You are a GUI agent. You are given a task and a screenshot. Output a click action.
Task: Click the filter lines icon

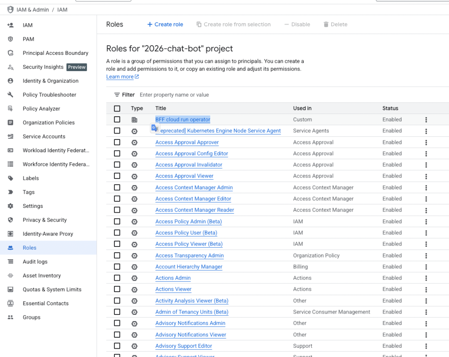pos(117,95)
